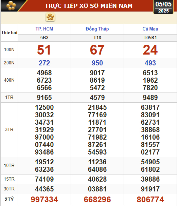The image size is (178, 206).
Task: Click the 200N prize number 493
Action: click(x=150, y=63)
